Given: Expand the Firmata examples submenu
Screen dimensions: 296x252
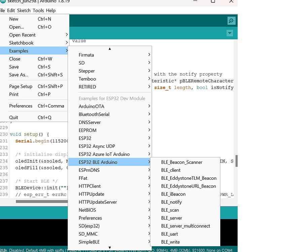Looking at the screenshot, I should click(110, 55).
